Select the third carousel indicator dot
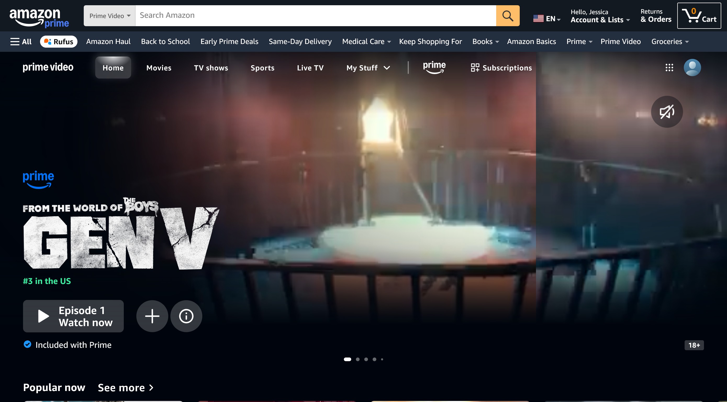This screenshot has width=727, height=402. pos(366,359)
